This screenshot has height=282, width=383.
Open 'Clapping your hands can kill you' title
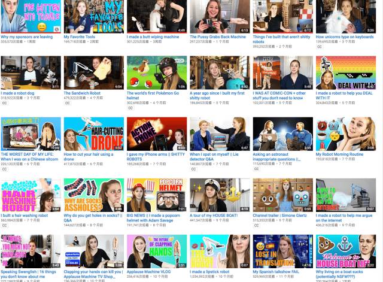coord(93,274)
